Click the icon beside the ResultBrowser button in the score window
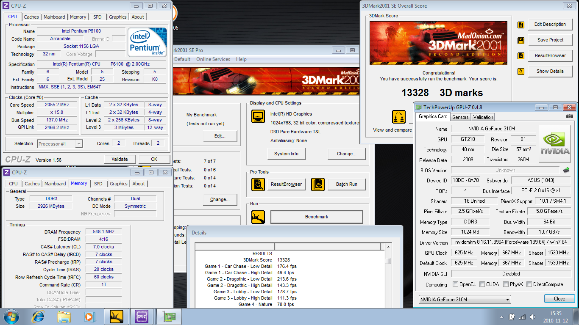Image resolution: width=579 pixels, height=325 pixels. pyautogui.click(x=521, y=56)
